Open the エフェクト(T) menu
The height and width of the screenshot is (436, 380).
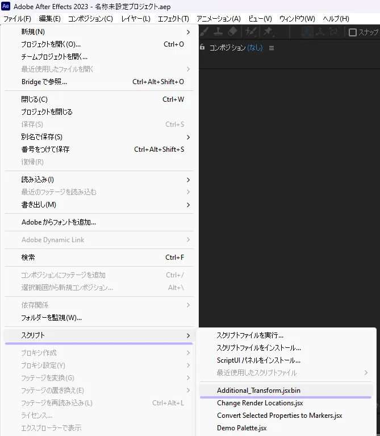tap(174, 19)
